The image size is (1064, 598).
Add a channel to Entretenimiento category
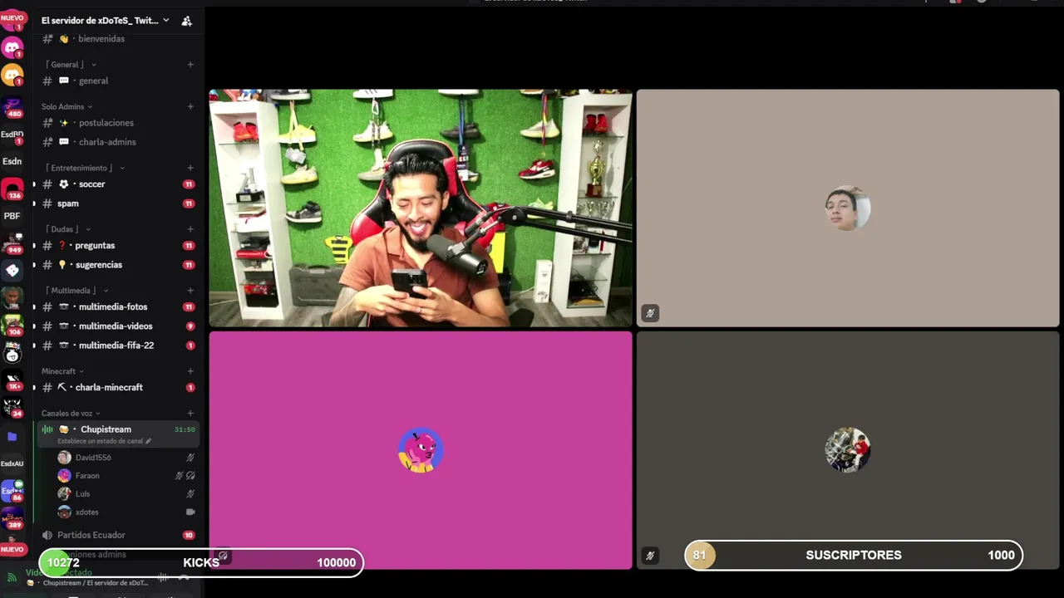190,168
